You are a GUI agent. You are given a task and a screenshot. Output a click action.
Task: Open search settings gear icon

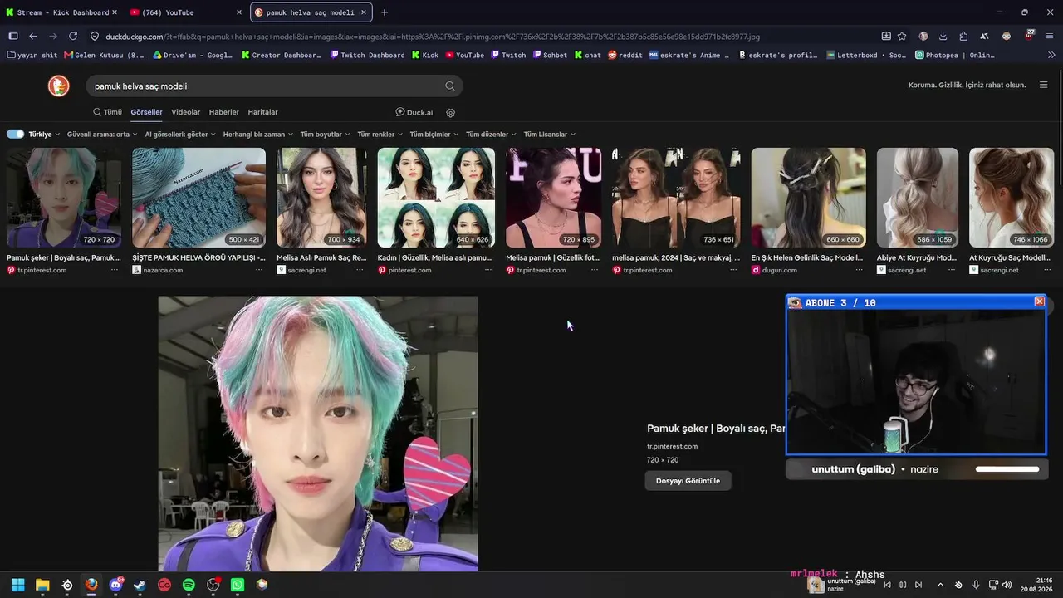451,113
